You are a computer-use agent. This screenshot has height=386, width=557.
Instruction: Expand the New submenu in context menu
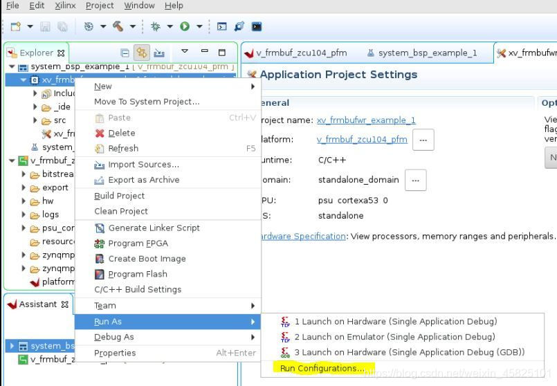pyautogui.click(x=168, y=86)
